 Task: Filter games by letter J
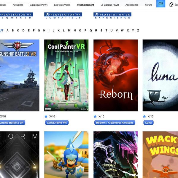coord(54,31)
